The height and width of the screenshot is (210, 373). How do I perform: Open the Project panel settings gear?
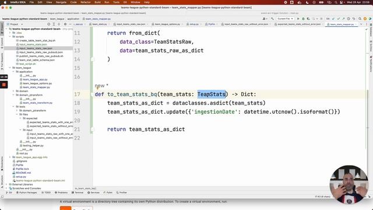65,24
